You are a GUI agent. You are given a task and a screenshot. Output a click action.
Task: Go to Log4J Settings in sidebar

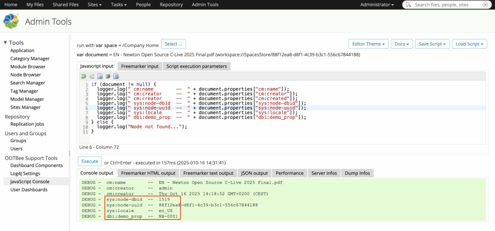[x=25, y=173]
